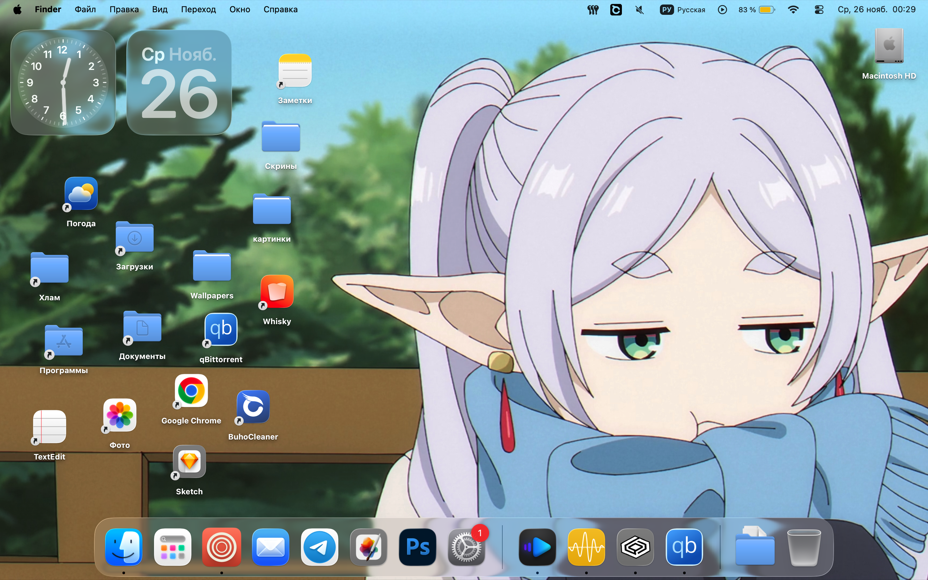Viewport: 928px width, 580px height.
Task: Open Launchpad in the dock
Action: click(173, 546)
